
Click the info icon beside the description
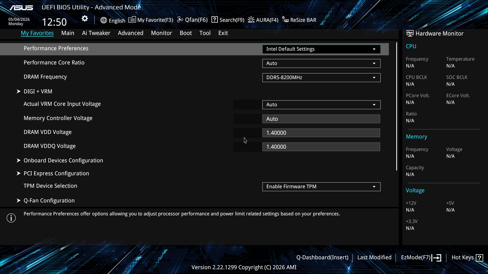point(11,218)
